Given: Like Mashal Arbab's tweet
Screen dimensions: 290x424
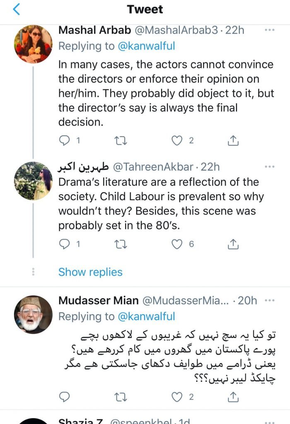Looking at the screenshot, I should tap(177, 141).
